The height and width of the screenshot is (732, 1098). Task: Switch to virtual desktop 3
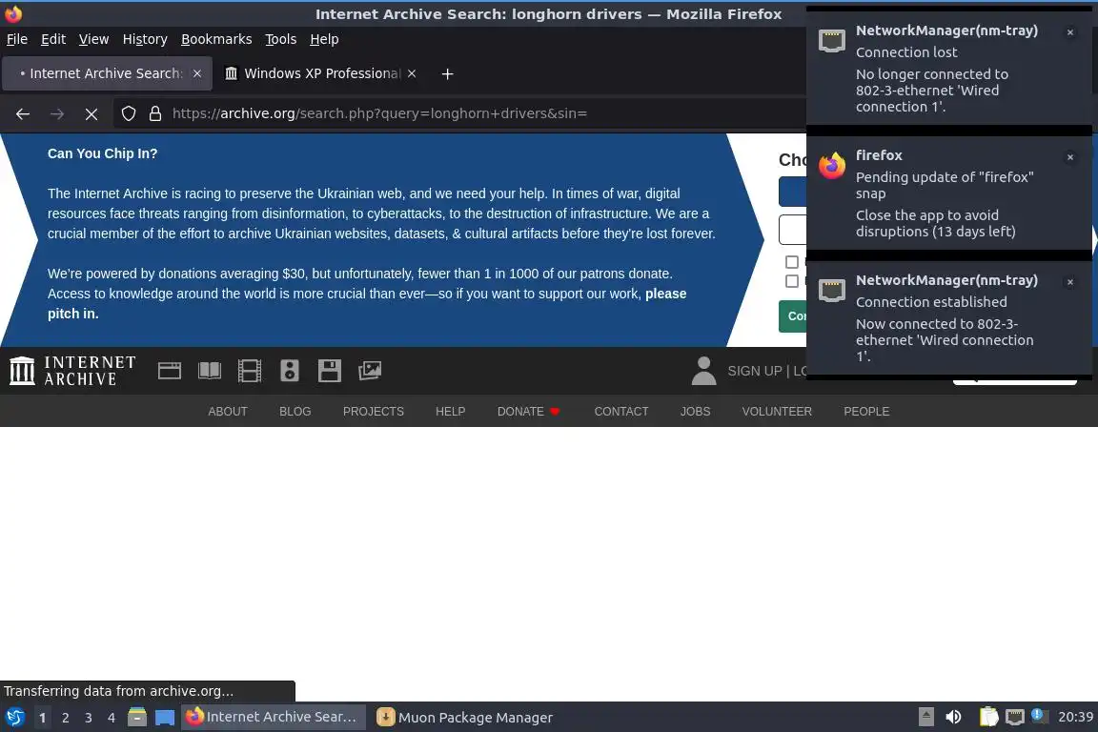89,718
